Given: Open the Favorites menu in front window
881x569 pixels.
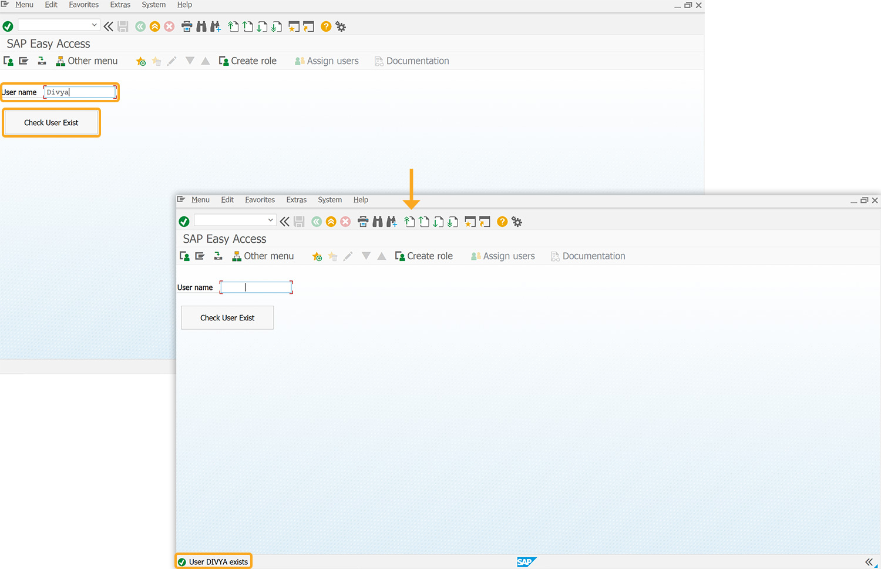Looking at the screenshot, I should tap(260, 200).
